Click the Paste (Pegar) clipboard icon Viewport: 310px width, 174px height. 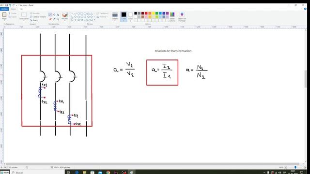coord(4,15)
